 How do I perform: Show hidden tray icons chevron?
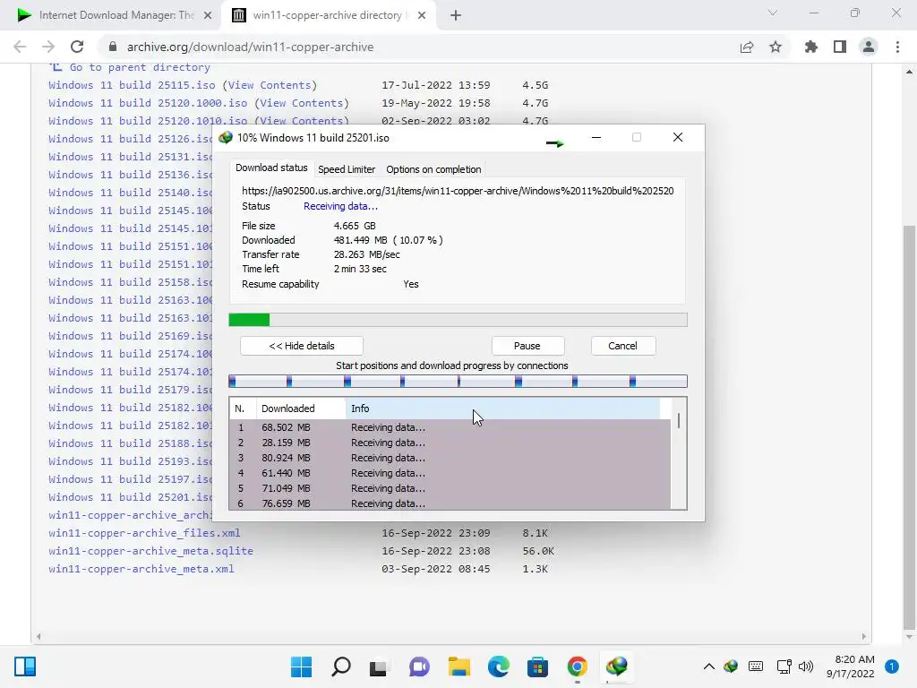(709, 666)
